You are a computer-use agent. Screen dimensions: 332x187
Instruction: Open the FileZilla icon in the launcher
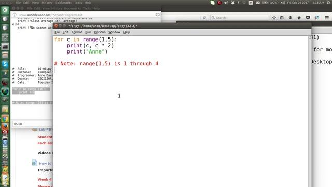[x=5, y=131]
